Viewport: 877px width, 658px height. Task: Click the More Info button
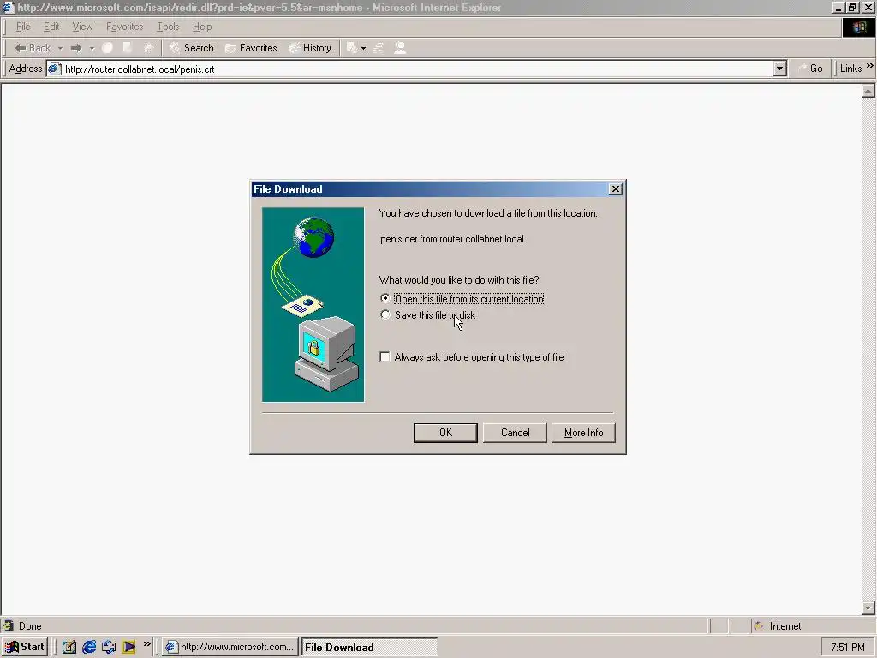coord(583,433)
